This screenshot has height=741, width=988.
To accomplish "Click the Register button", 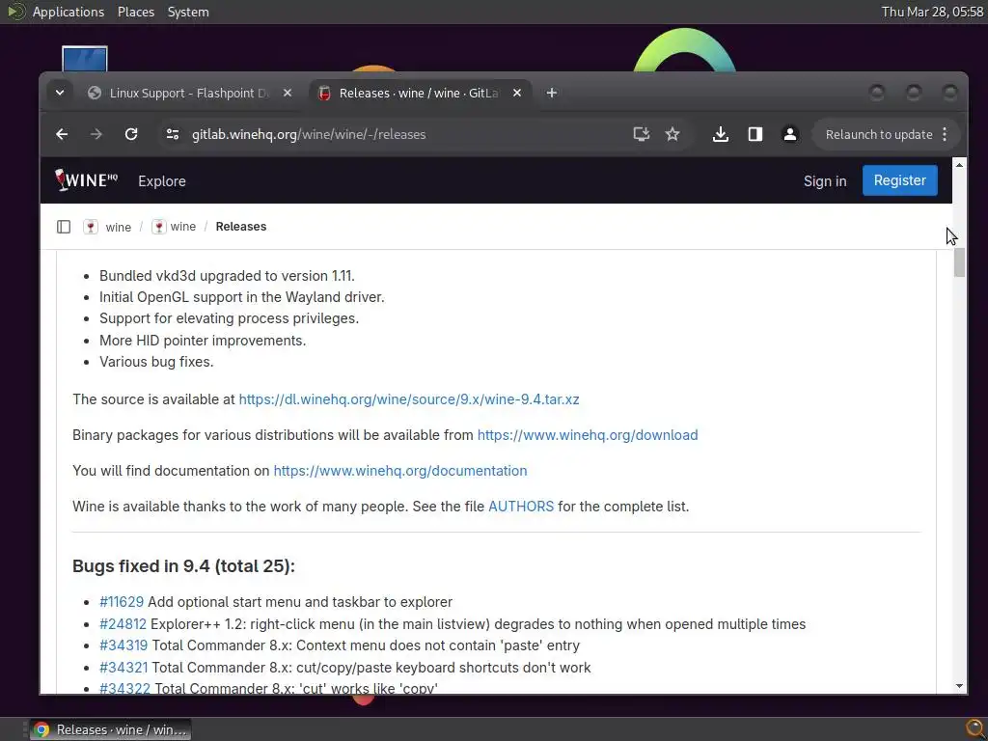I will pos(900,180).
